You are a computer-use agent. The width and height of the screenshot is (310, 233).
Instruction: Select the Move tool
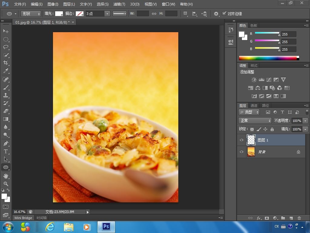tap(6, 31)
